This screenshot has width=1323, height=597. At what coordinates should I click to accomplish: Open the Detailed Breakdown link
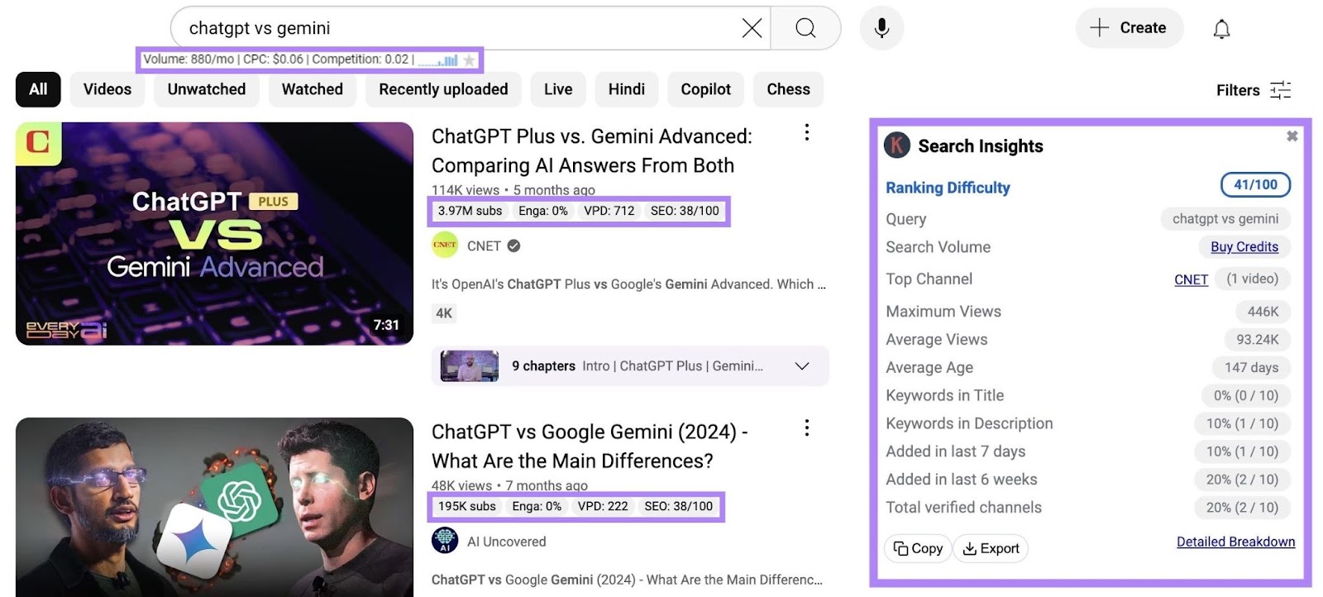tap(1235, 542)
